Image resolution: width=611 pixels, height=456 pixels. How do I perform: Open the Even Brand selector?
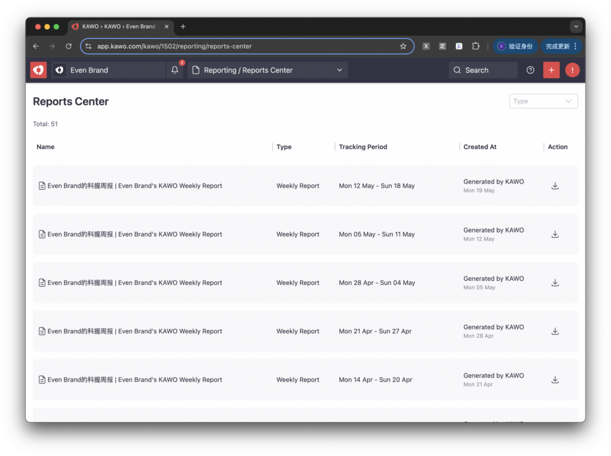pyautogui.click(x=108, y=70)
